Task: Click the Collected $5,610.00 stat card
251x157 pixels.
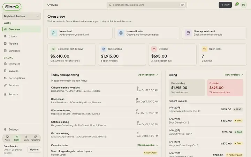Action: (71, 55)
